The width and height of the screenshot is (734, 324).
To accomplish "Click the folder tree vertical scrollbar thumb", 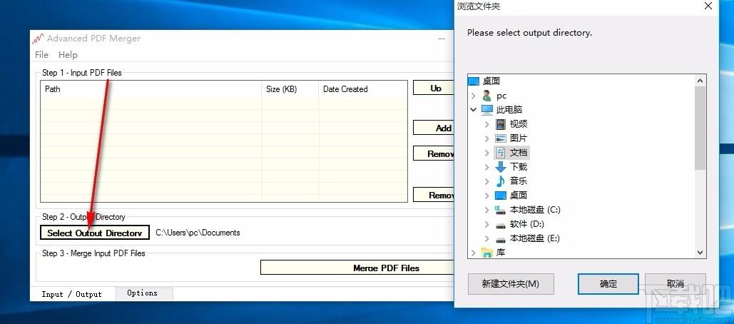I will tap(700, 128).
